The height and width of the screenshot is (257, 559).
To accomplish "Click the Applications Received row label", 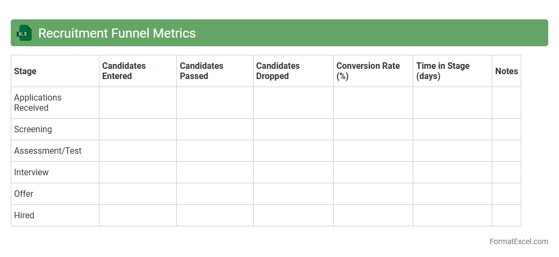I will [x=38, y=103].
